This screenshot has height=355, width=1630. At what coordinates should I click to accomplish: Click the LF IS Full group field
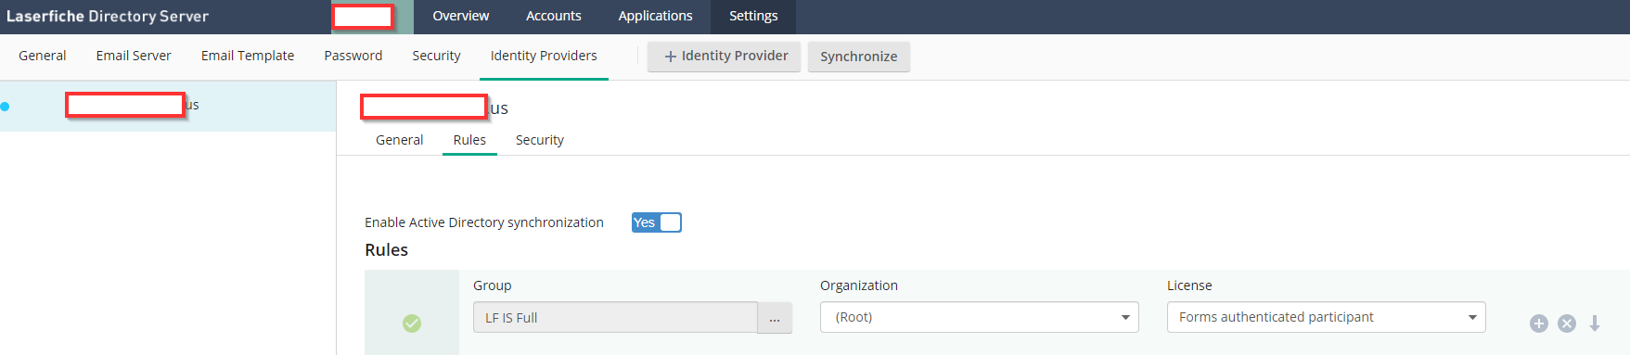pos(616,318)
